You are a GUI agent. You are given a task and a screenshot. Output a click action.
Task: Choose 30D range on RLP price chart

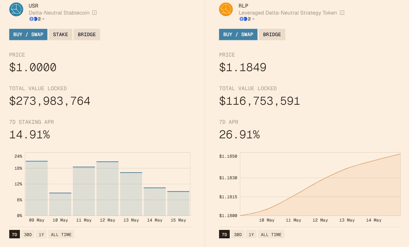[x=238, y=234]
